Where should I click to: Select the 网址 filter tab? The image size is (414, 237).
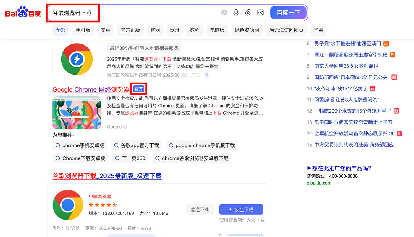(x=175, y=30)
